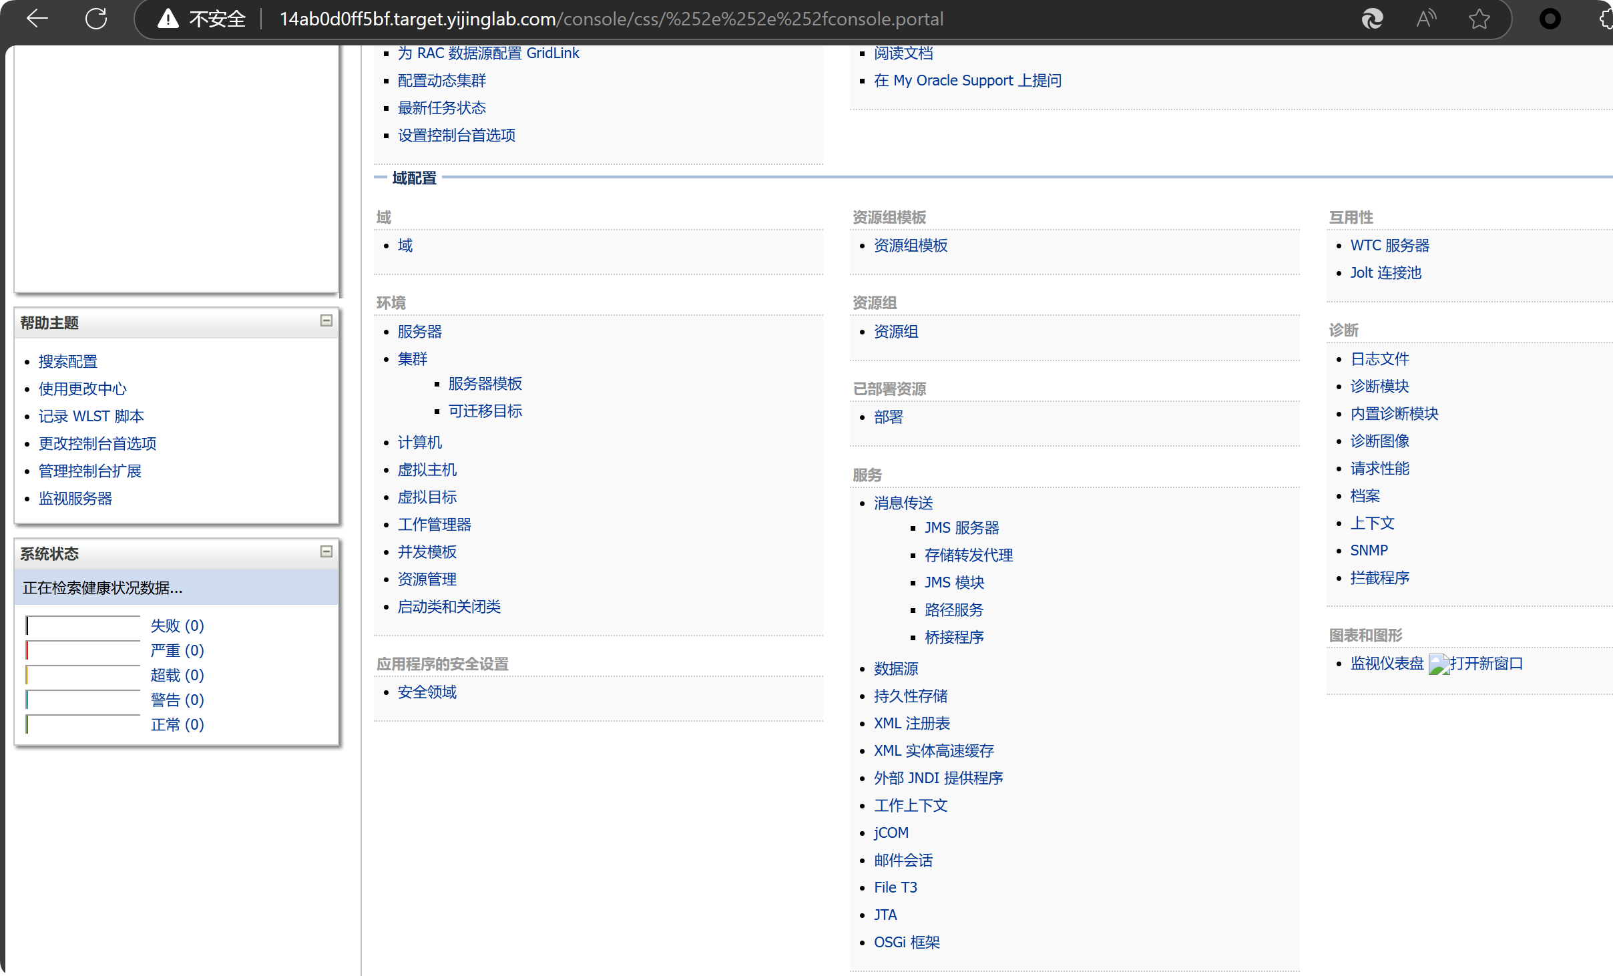
Task: Open SNMP link
Action: pyautogui.click(x=1369, y=550)
